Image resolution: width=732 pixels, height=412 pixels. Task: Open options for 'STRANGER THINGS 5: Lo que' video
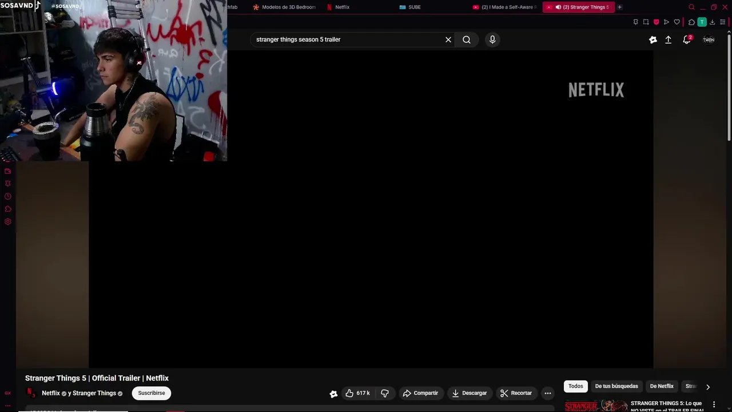(x=714, y=405)
